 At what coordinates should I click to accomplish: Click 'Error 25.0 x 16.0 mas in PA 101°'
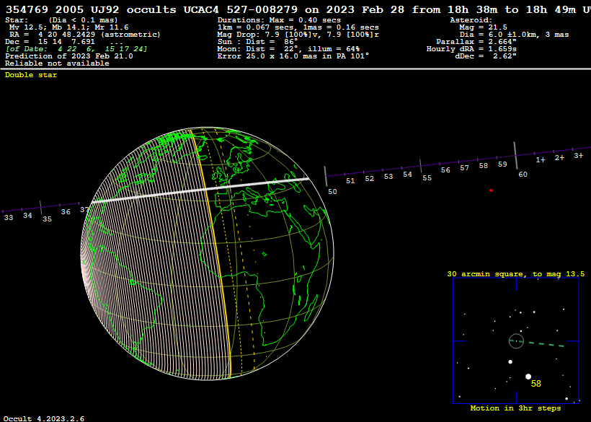click(x=293, y=56)
